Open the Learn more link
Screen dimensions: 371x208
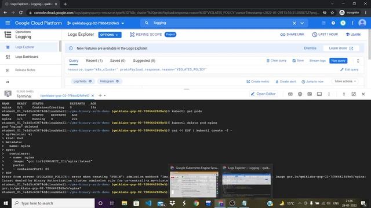pos(341,48)
